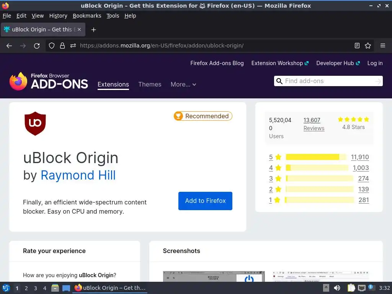Bookmark this page with star icon
Screen dimensions: 392x294
(x=368, y=46)
